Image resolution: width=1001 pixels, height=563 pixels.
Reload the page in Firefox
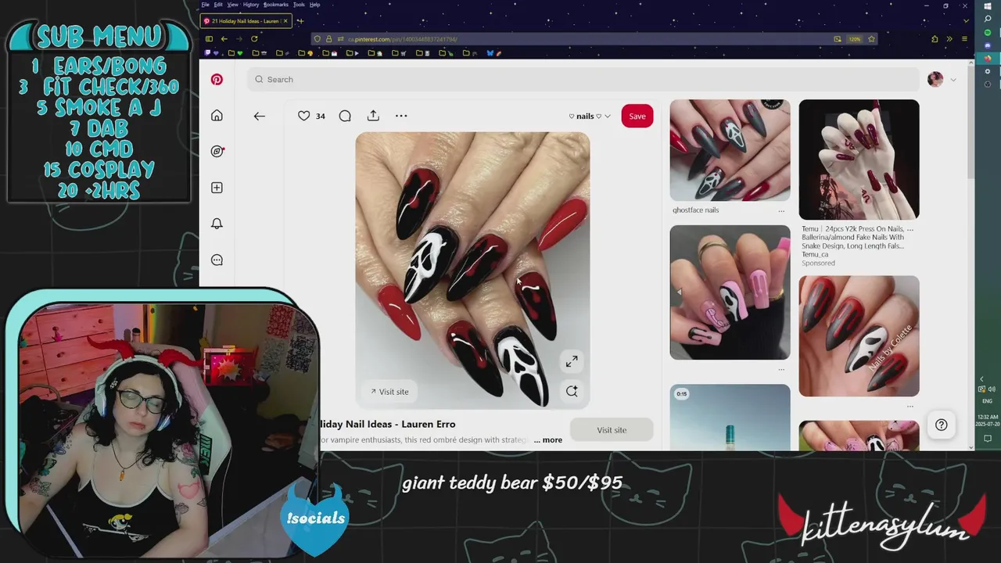tap(254, 39)
